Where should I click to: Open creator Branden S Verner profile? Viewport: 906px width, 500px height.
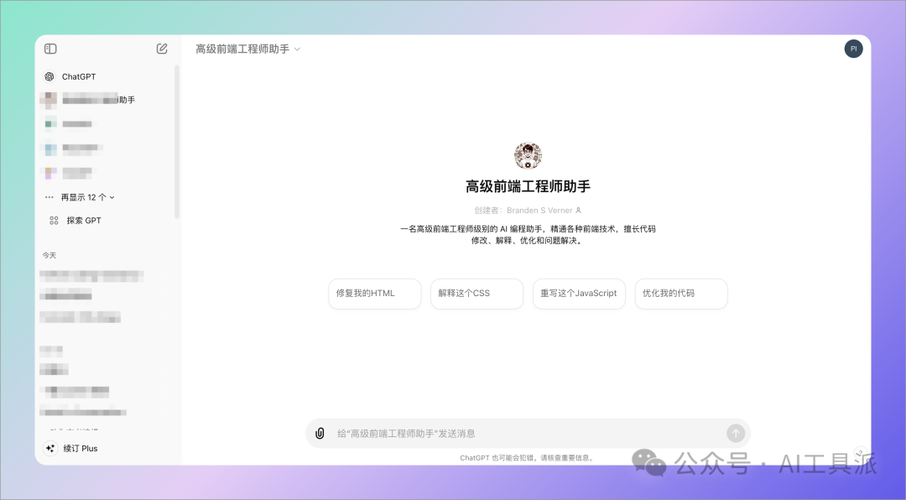pyautogui.click(x=544, y=211)
